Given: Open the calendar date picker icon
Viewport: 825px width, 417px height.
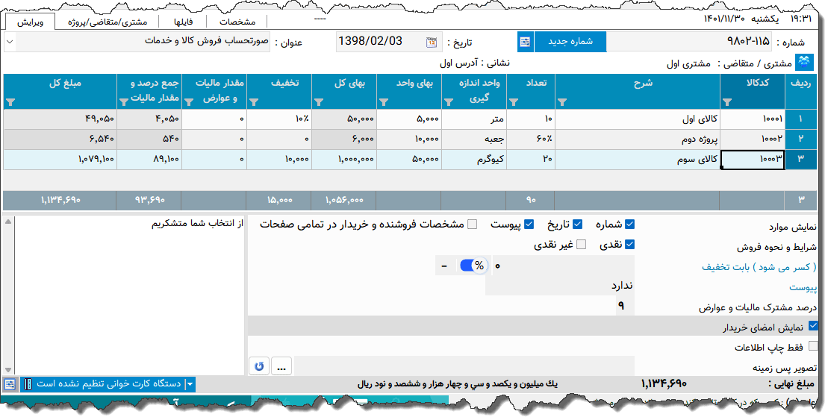Looking at the screenshot, I should click(x=432, y=42).
